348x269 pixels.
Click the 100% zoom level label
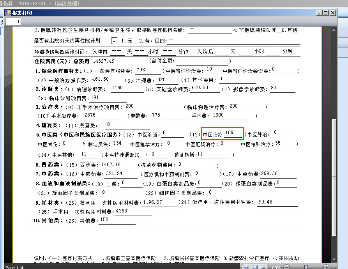(275, 267)
